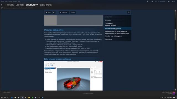Image resolution: width=177 pixels, height=99 pixels.
Task: Switch to the LIBRARY section
Action: [20, 5]
